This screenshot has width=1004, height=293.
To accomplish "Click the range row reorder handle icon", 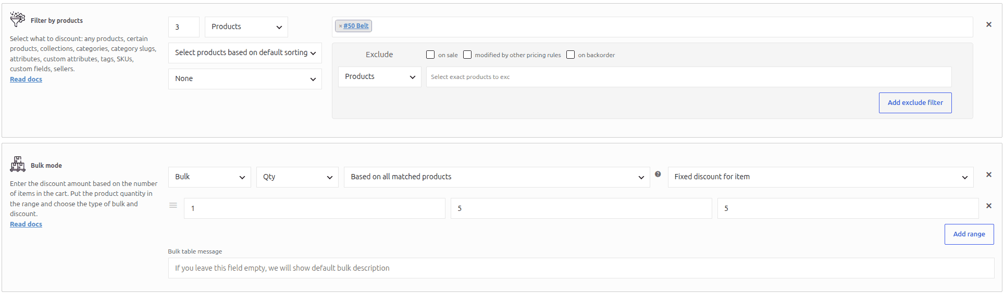I will coord(173,206).
